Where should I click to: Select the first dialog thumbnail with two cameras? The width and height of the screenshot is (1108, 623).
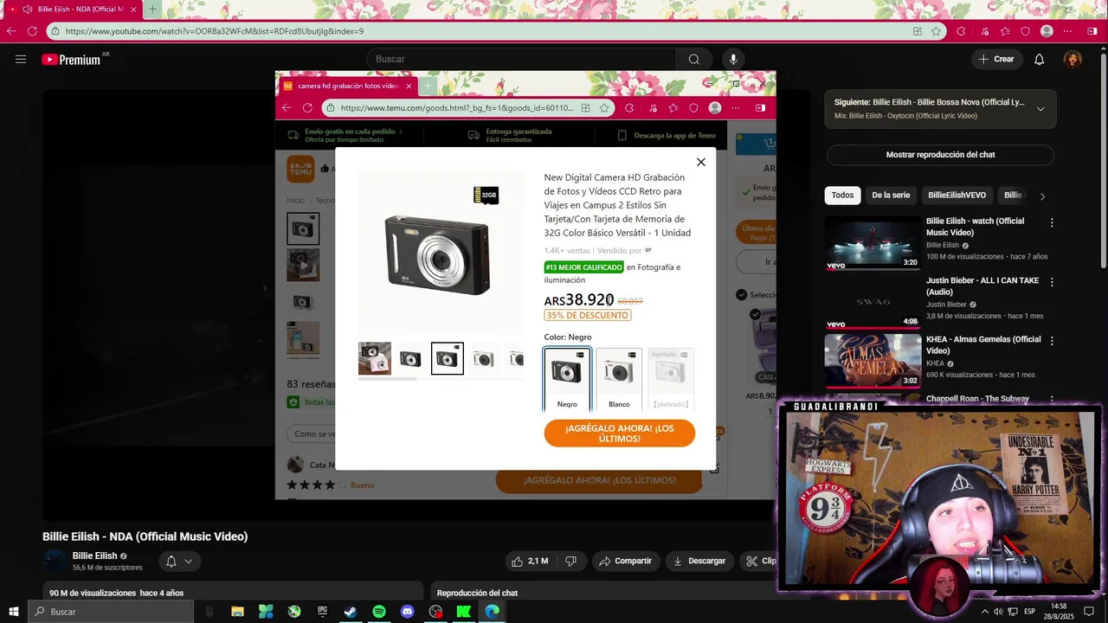click(375, 358)
